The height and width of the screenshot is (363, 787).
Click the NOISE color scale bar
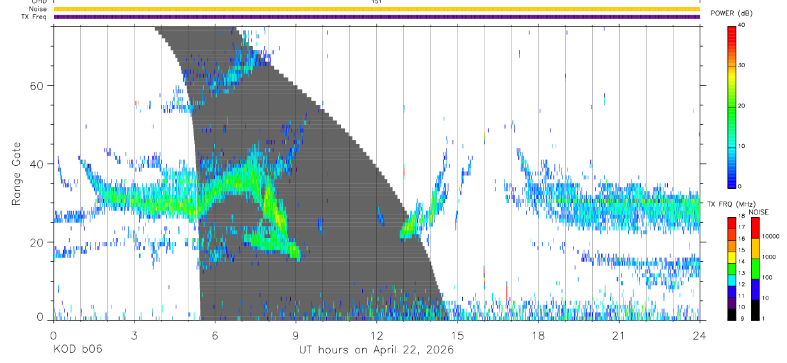[x=754, y=268]
